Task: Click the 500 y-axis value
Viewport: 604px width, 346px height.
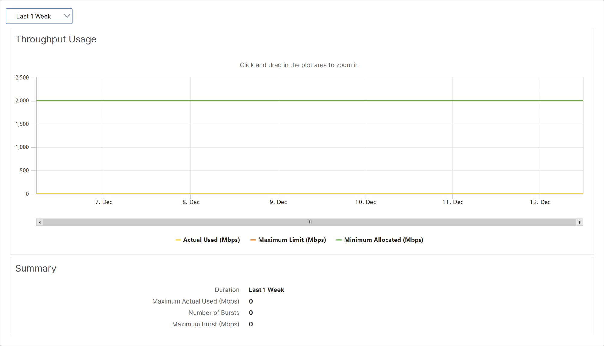Action: (x=24, y=171)
